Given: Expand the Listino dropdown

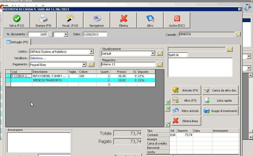Looking at the screenshot, I should [x=92, y=51].
